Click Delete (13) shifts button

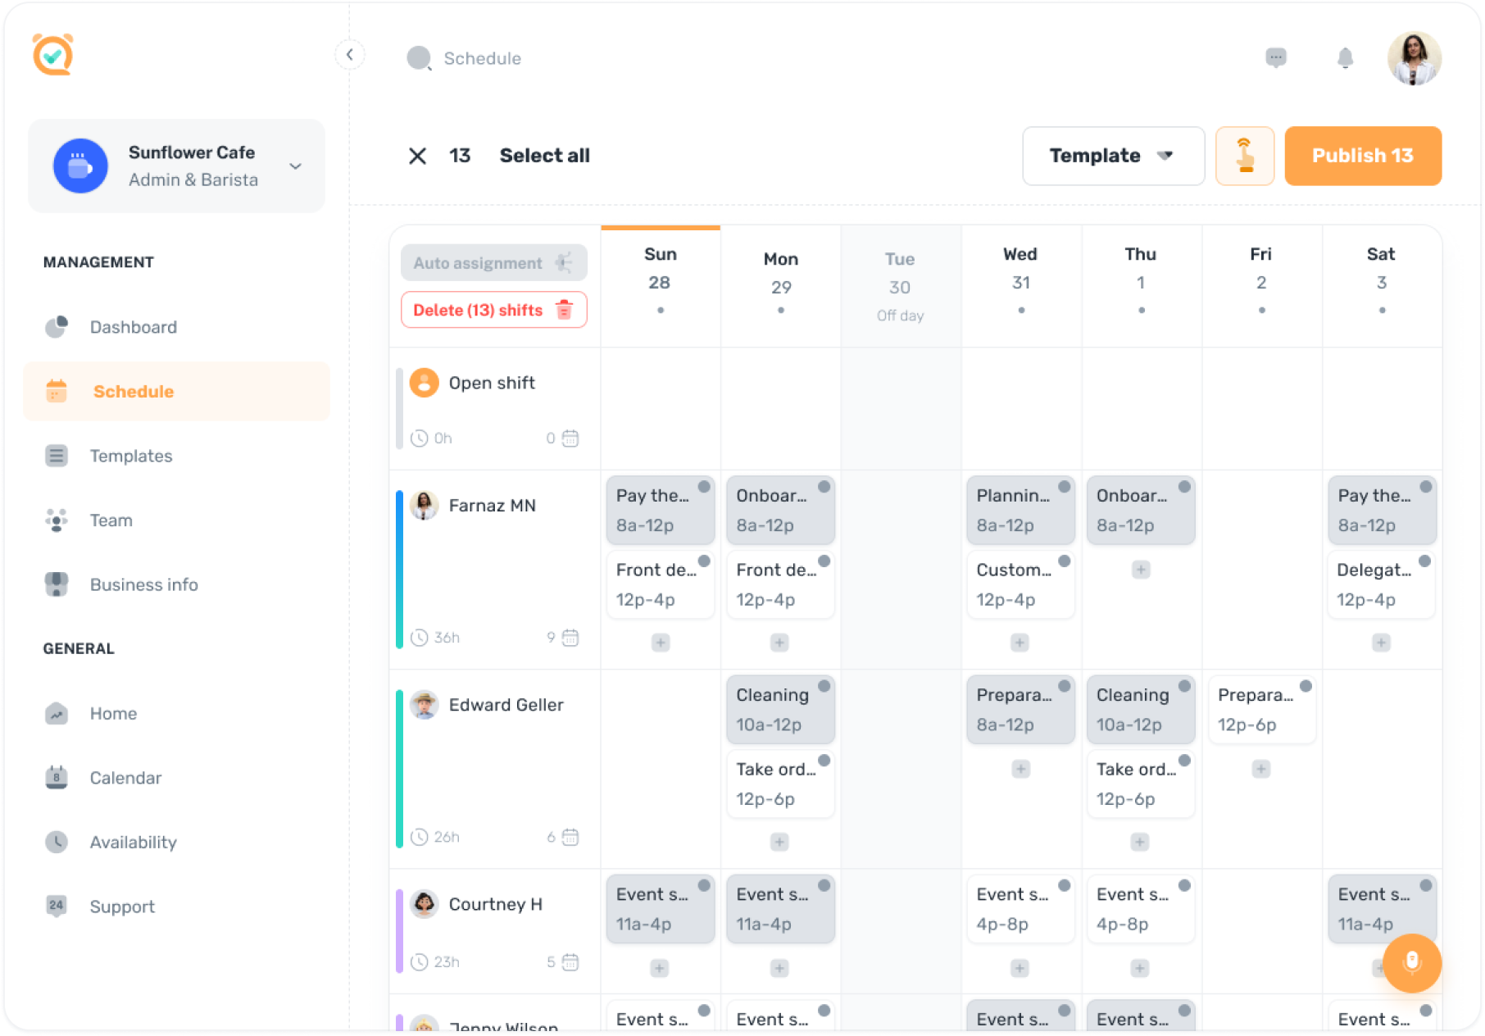tap(493, 310)
